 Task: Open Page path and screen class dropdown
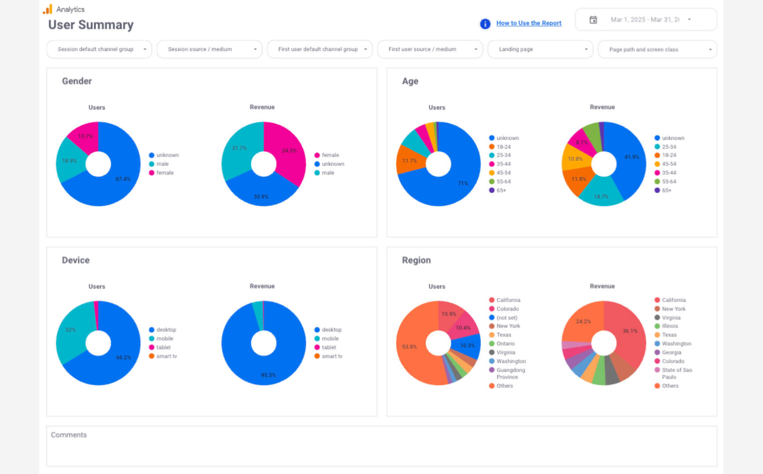pos(657,50)
